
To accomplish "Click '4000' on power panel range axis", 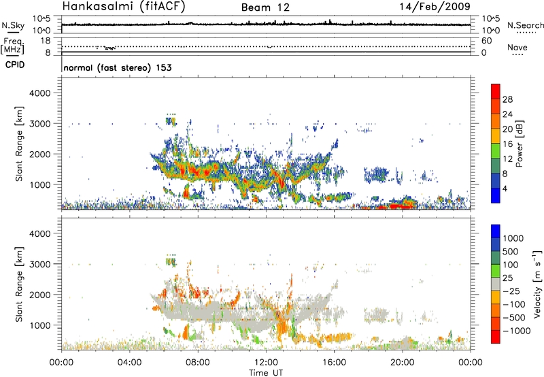I will tap(39, 93).
